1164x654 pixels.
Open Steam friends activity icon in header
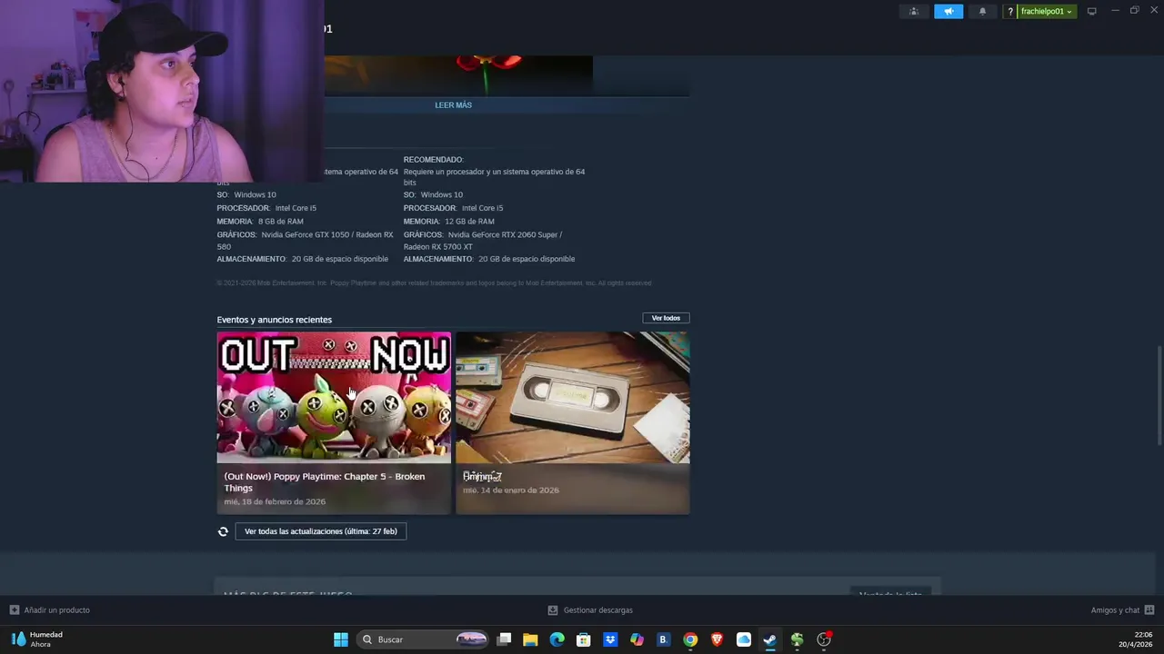(914, 12)
